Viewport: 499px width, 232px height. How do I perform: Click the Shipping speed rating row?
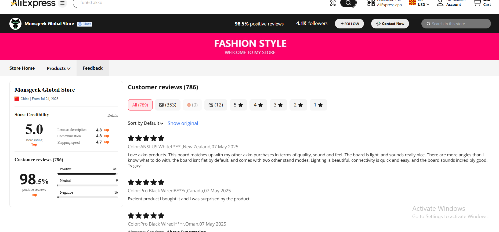point(83,142)
